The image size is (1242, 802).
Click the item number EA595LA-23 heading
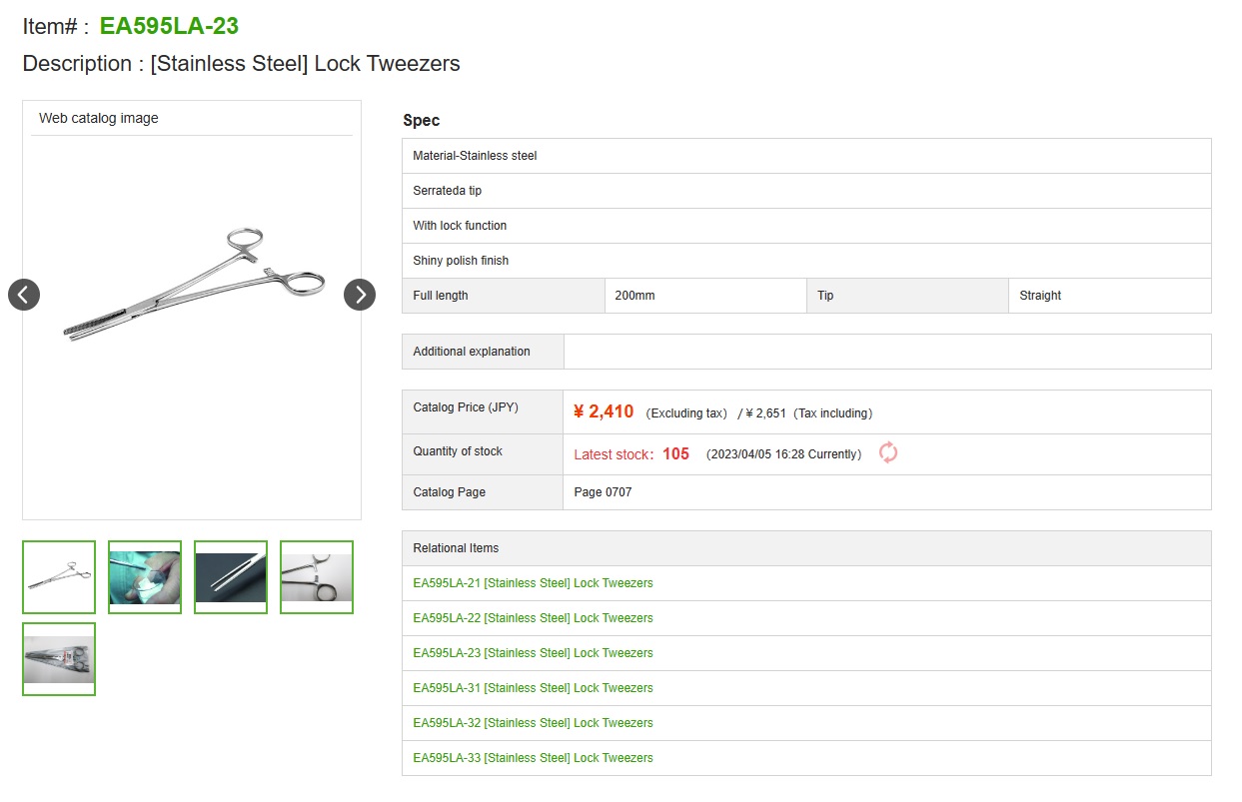click(x=169, y=26)
